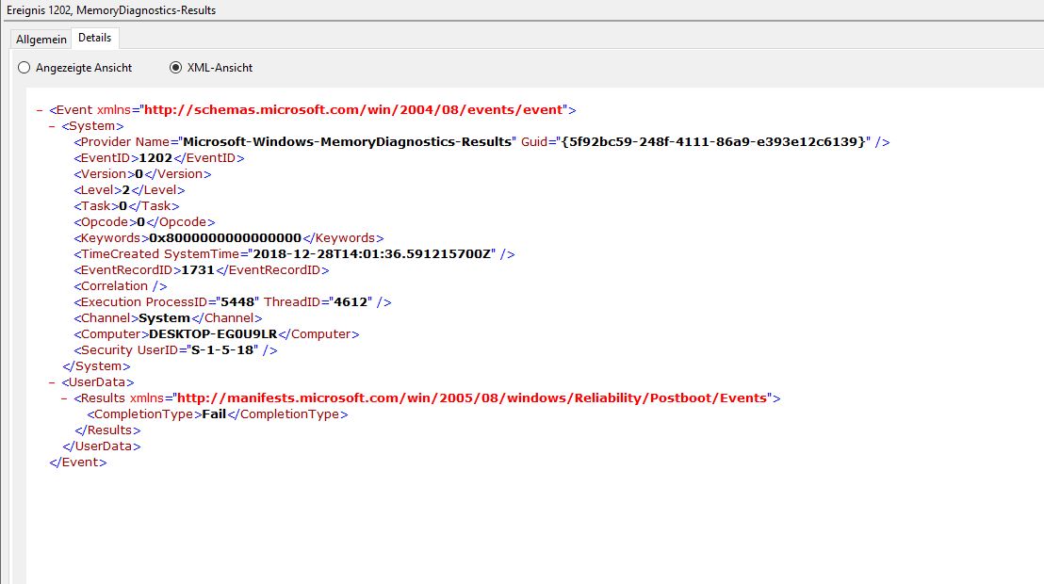Click the Level value 2
The height and width of the screenshot is (584, 1044).
(x=126, y=189)
